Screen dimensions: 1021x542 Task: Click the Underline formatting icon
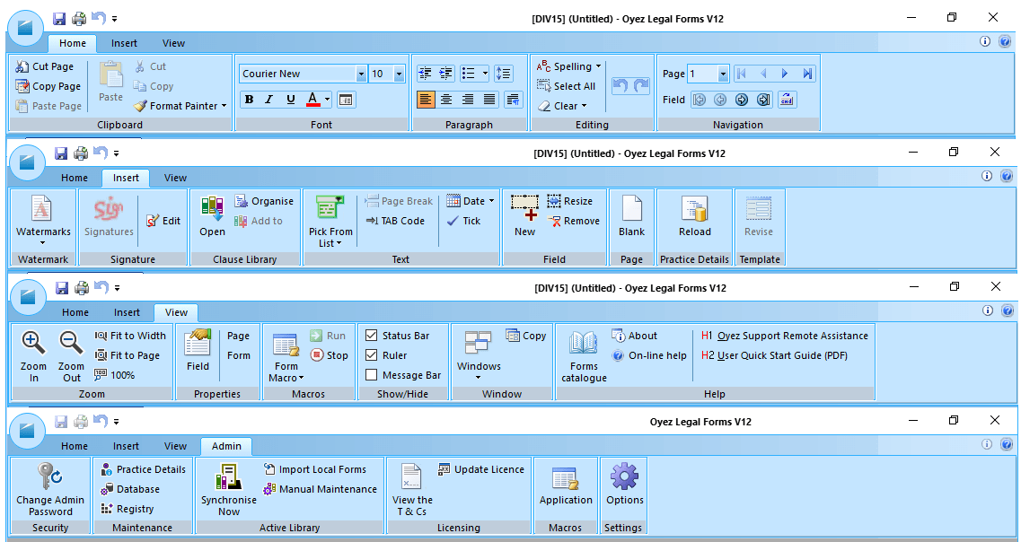tap(290, 100)
